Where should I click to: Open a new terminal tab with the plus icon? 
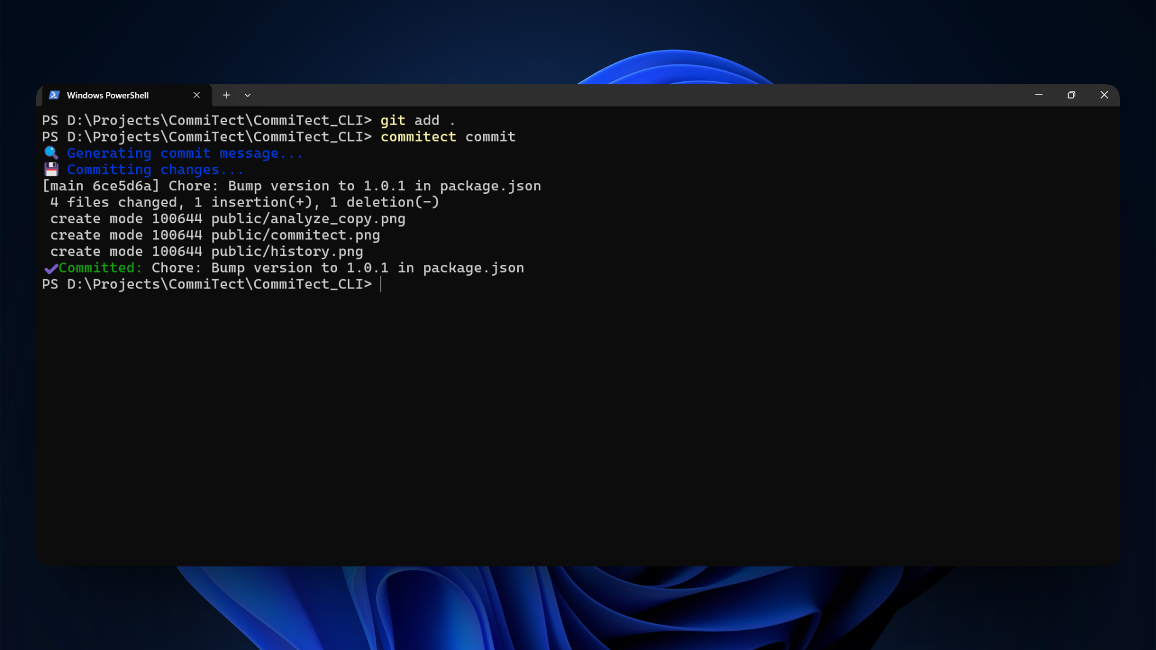(226, 94)
